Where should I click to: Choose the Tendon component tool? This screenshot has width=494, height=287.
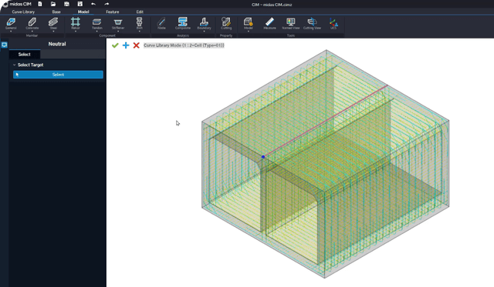(97, 23)
